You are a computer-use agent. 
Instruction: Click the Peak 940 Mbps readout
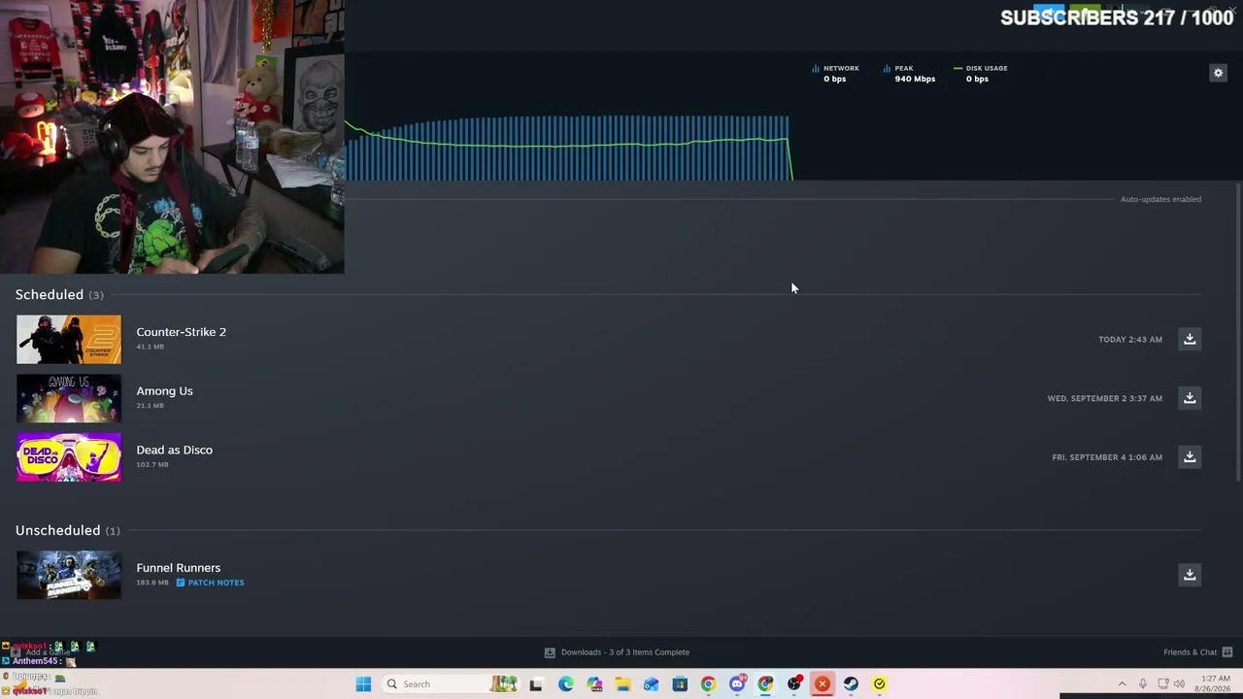[909, 74]
